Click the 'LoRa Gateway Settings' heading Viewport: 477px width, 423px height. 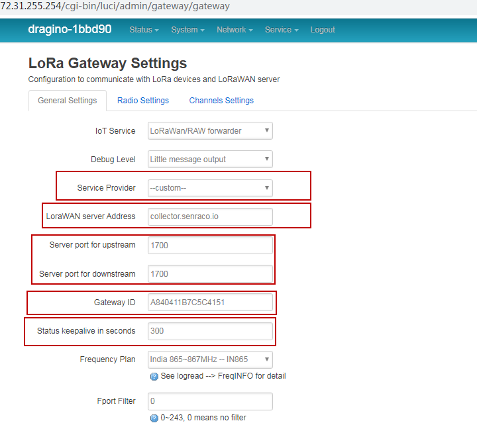click(x=107, y=63)
